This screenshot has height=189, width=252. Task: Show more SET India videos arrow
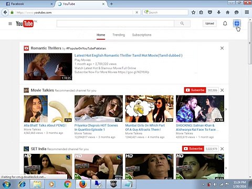(x=226, y=168)
